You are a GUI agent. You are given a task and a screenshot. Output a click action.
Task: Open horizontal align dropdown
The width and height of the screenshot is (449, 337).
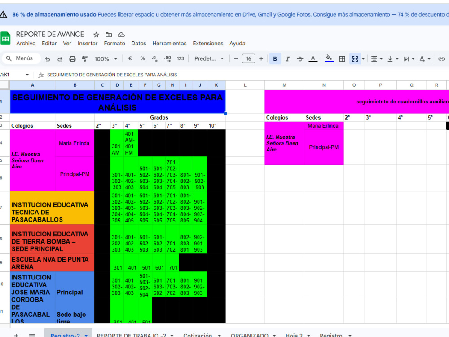377,59
